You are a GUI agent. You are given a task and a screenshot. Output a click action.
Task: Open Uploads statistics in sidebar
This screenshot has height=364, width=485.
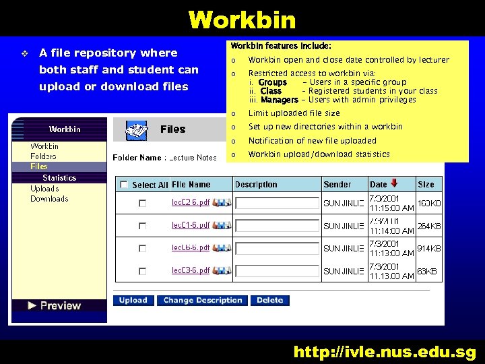(44, 189)
